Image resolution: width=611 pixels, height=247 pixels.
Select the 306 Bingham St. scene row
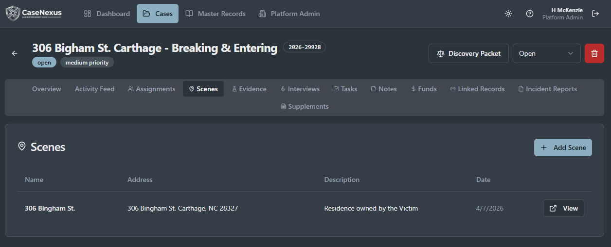[x=305, y=208]
